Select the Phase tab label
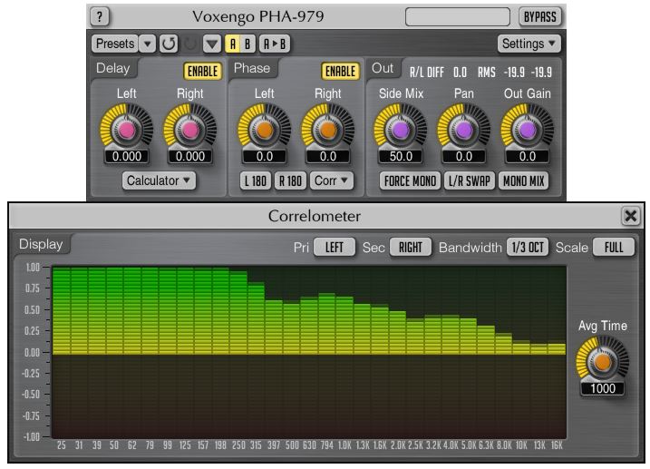 click(252, 68)
